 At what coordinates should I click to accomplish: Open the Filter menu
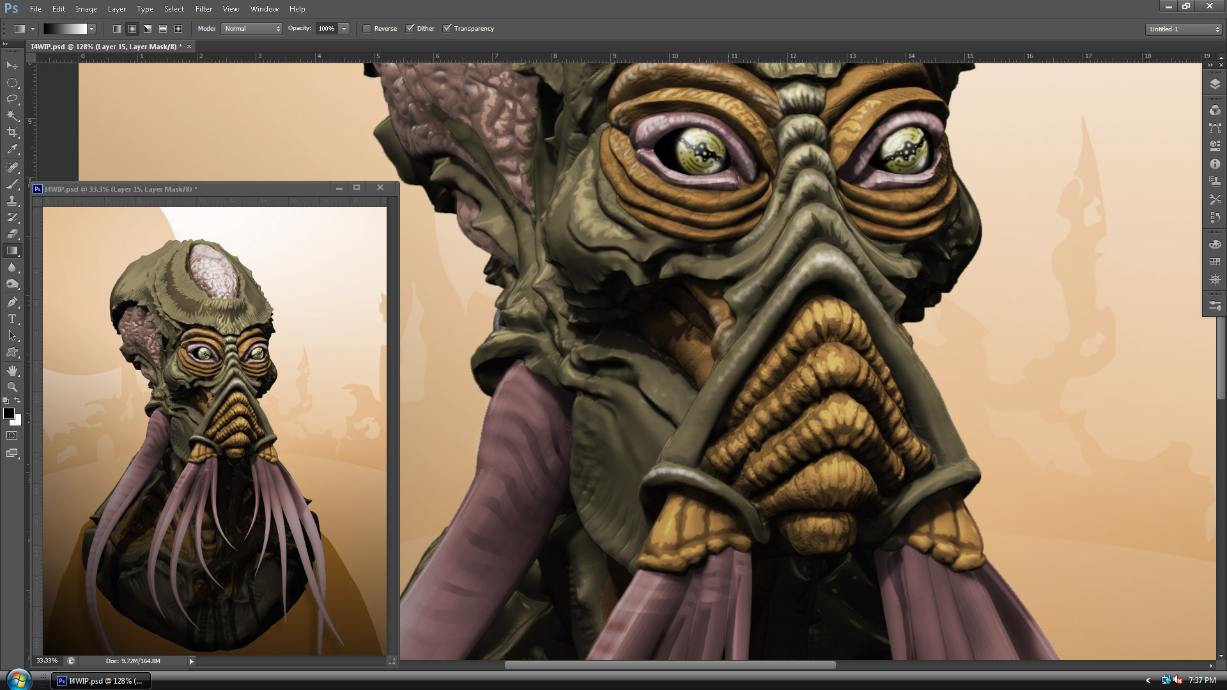point(204,9)
